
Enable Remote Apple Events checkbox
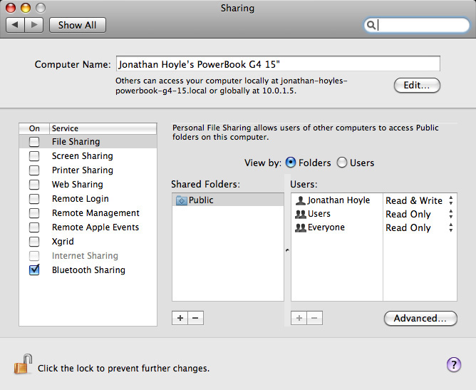34,227
